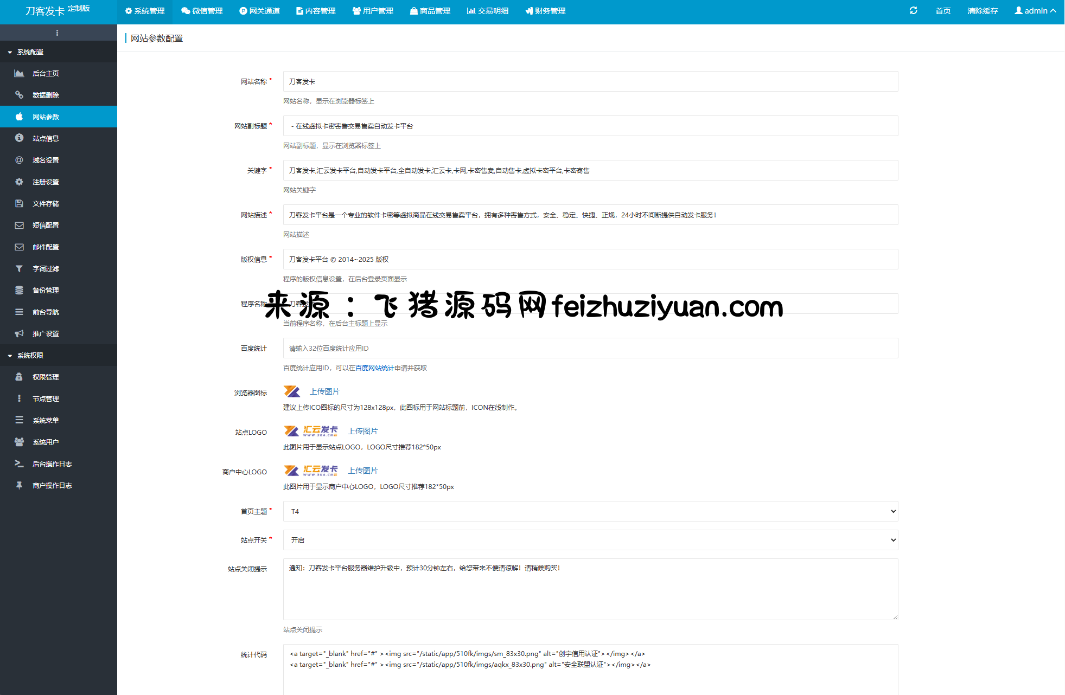1065x695 pixels.
Task: Open 备份管理 database icon item
Action: [x=19, y=290]
